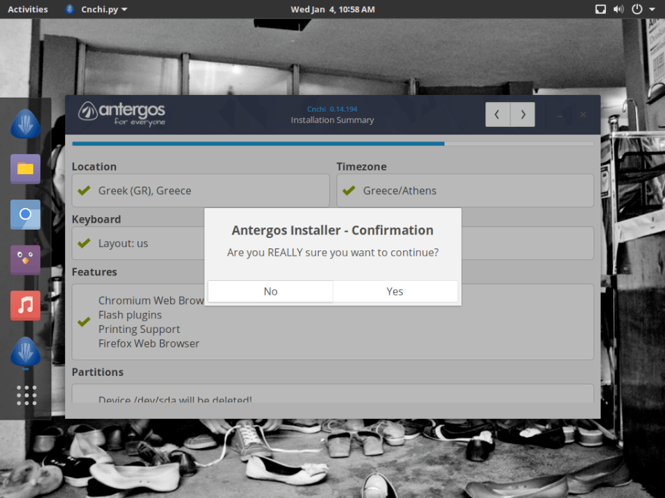Screen dimensions: 665x498
Task: Click the Features heading
Action: pos(94,272)
